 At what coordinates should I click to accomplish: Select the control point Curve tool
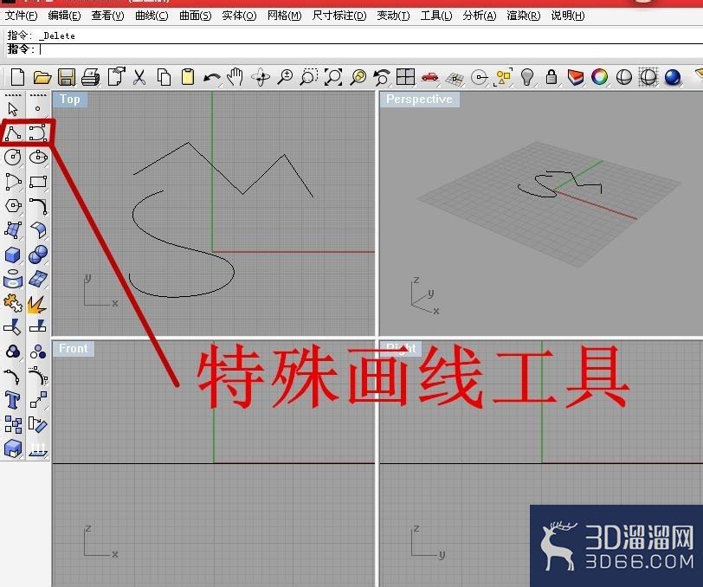(38, 133)
